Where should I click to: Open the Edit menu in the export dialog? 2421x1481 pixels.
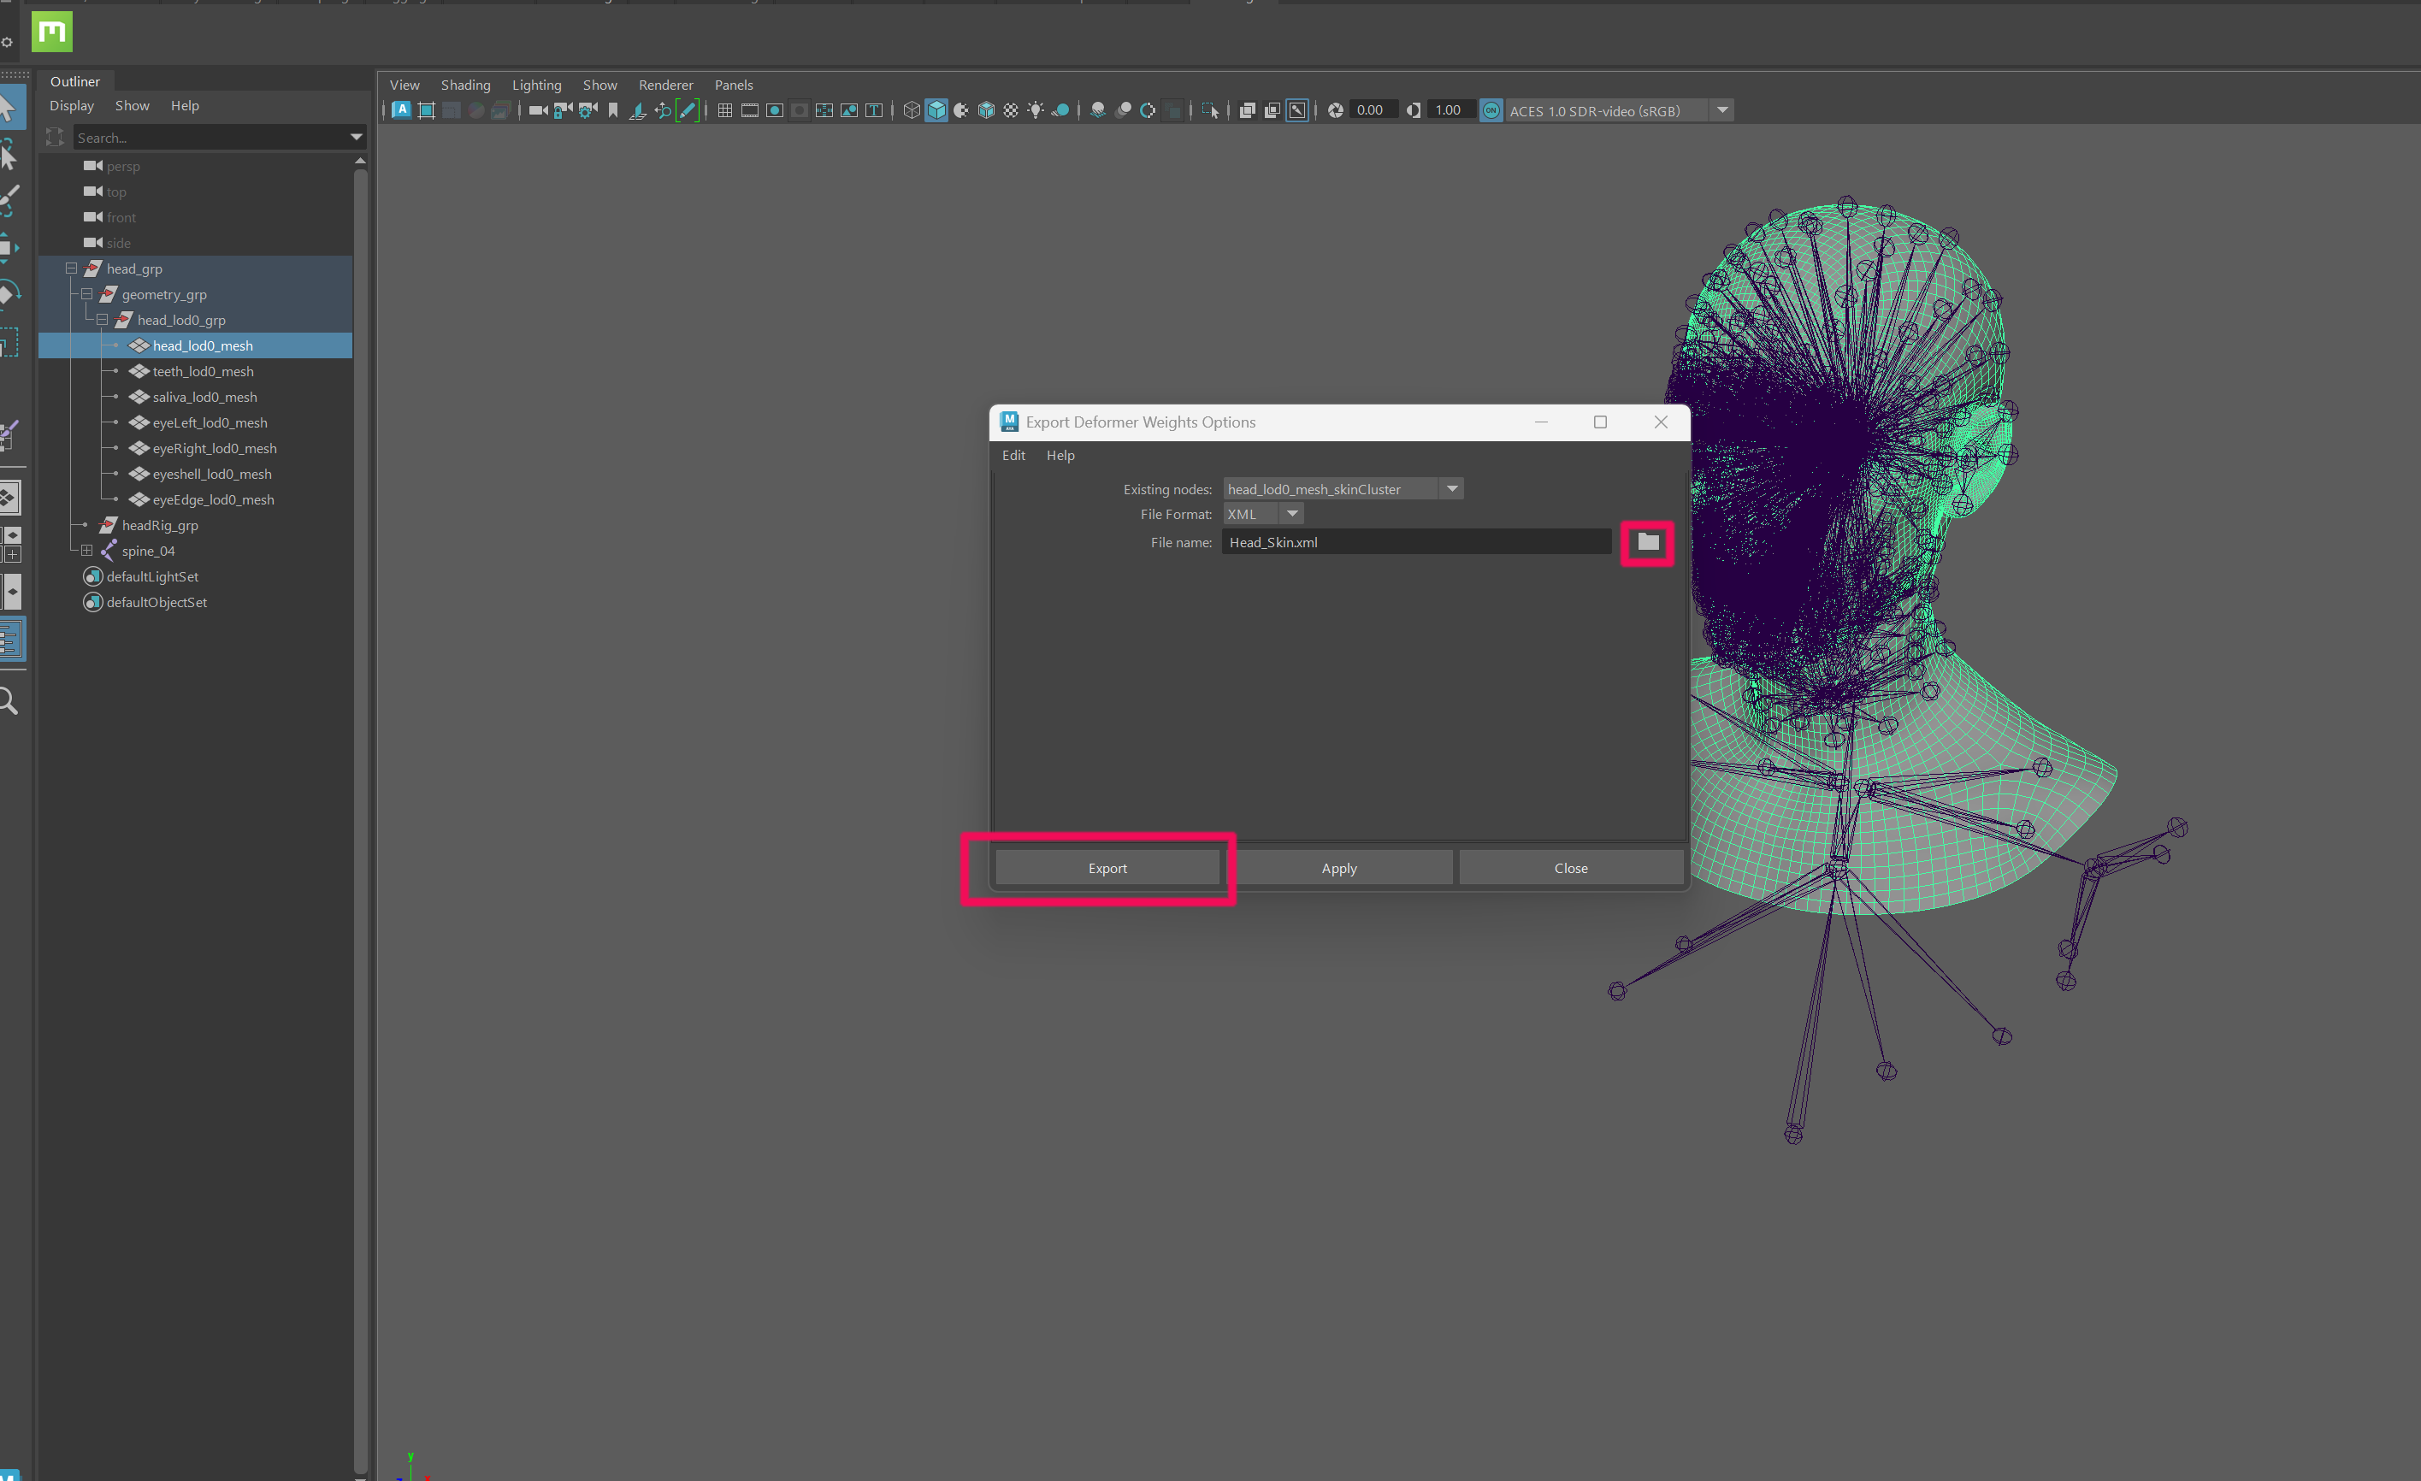point(1013,455)
